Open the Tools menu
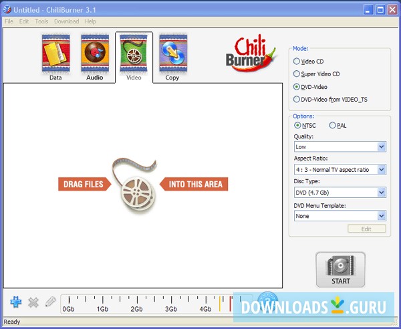 point(41,21)
